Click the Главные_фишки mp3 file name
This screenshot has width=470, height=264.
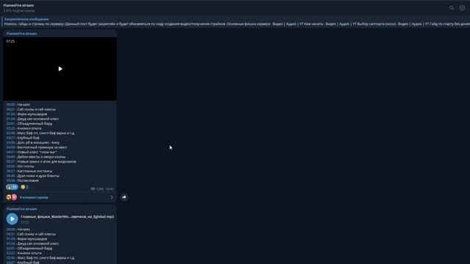coord(67,216)
